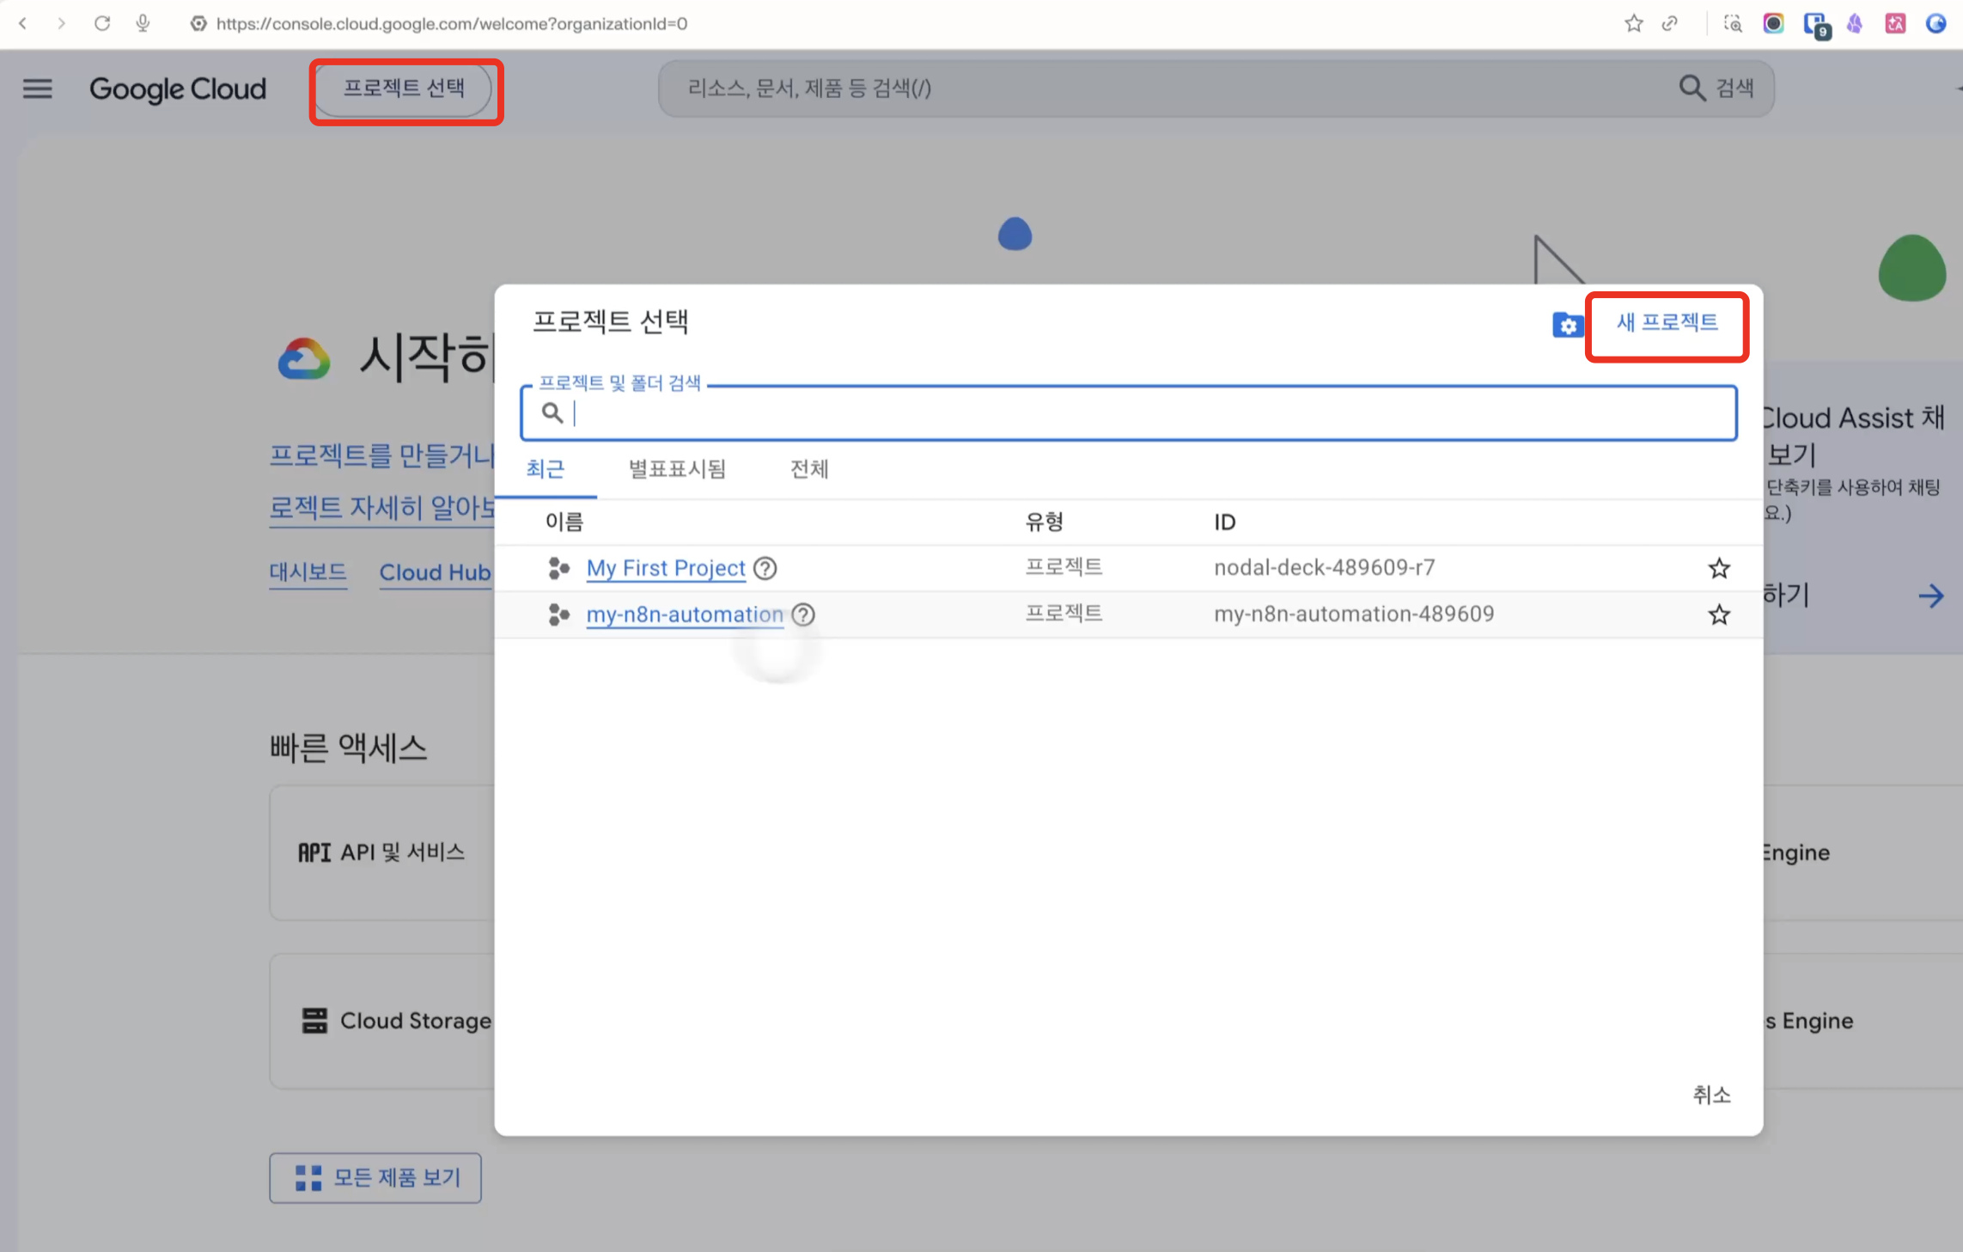Click the 이름 column header
The height and width of the screenshot is (1252, 1963).
pos(564,522)
